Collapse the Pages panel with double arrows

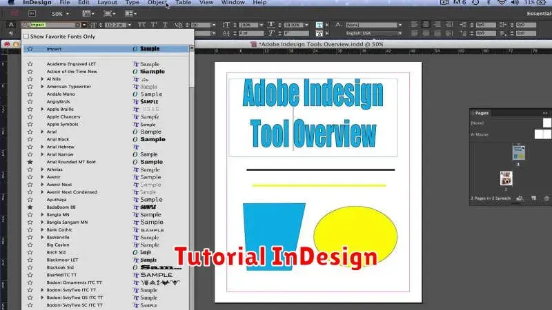545,113
